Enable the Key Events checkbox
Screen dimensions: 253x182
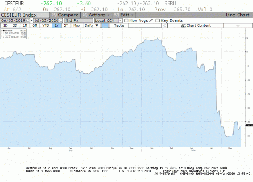[x=157, y=20]
